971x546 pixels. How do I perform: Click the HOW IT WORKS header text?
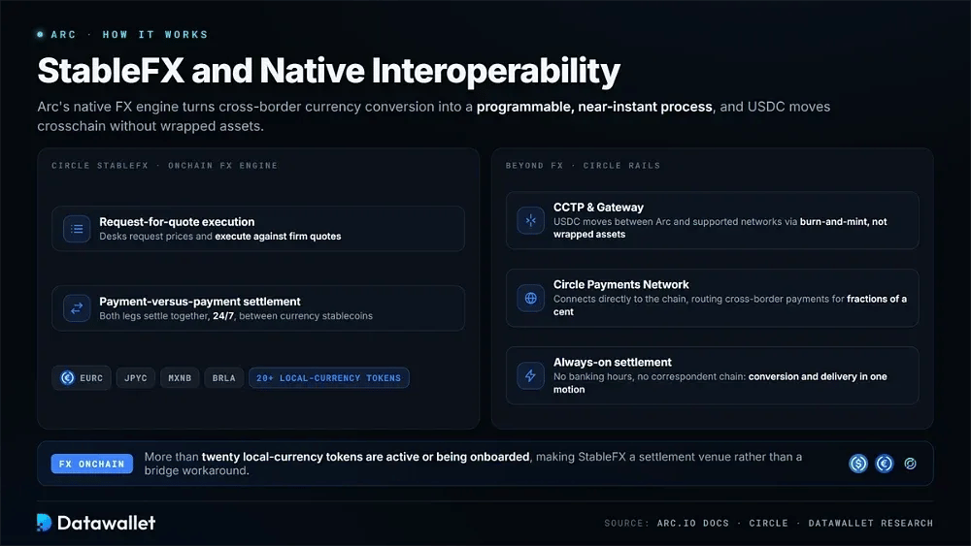[x=154, y=35]
